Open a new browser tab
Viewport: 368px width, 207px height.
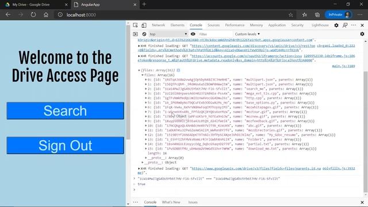point(144,4)
